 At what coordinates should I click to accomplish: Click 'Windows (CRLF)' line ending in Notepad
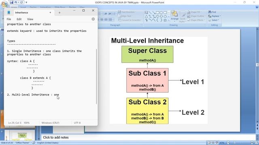(50, 122)
